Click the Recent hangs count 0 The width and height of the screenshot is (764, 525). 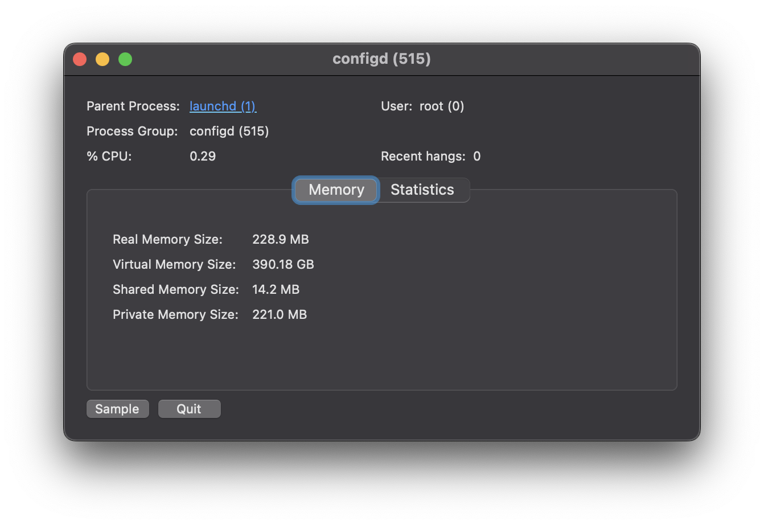(x=477, y=156)
